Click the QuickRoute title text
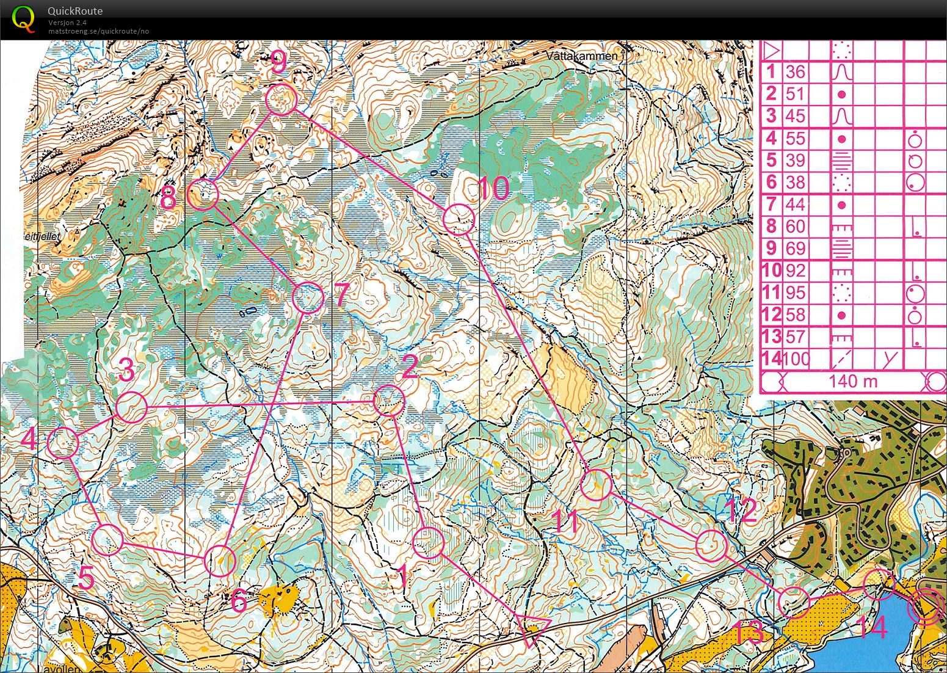 coord(74,10)
